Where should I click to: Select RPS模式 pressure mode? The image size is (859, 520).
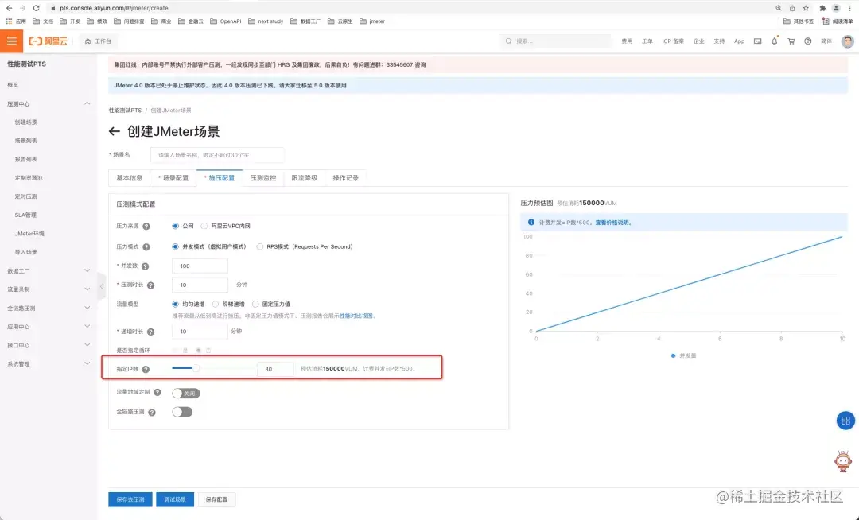(x=259, y=246)
